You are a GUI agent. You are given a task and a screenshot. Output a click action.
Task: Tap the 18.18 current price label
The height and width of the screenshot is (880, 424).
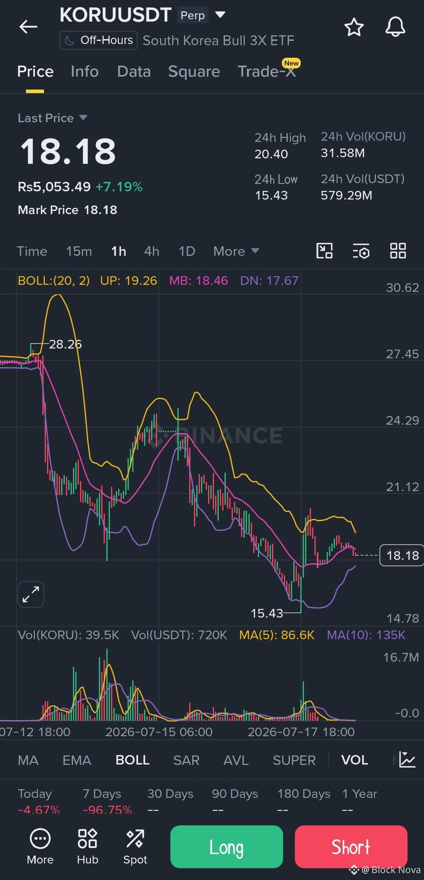pos(402,555)
